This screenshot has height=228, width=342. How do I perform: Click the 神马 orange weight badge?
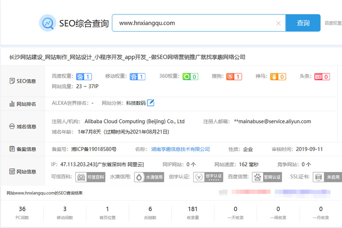[278, 77]
